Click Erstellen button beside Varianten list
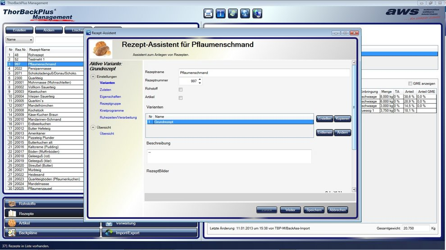This screenshot has width=446, height=250. (324, 118)
